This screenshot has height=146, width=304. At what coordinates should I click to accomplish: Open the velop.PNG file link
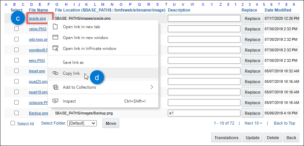coord(38,29)
